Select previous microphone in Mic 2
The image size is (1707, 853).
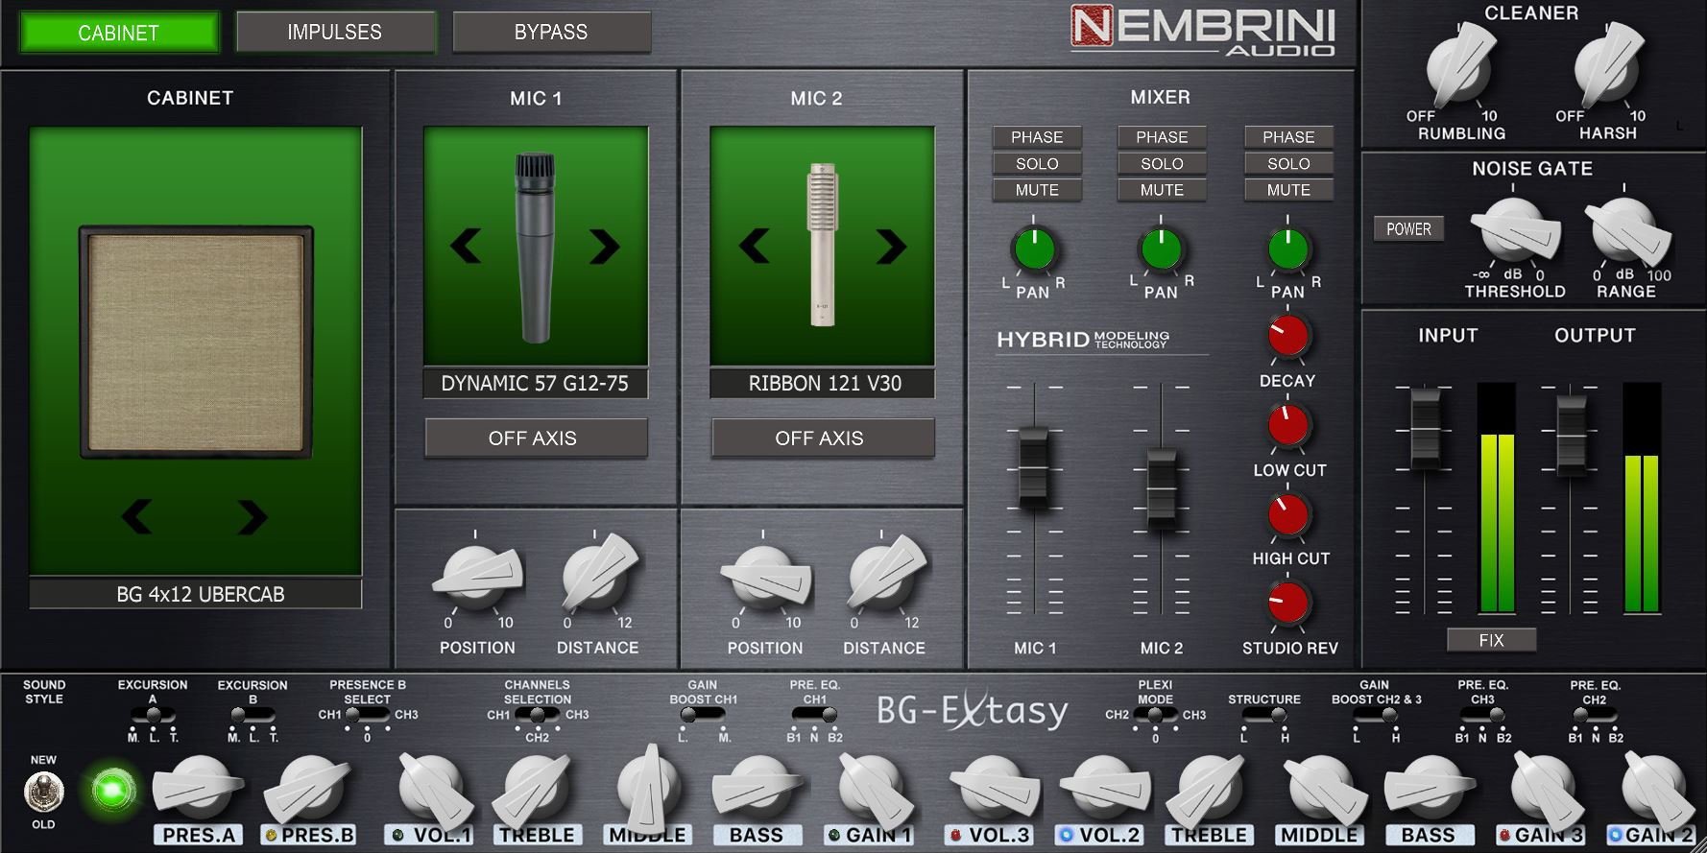[x=755, y=247]
